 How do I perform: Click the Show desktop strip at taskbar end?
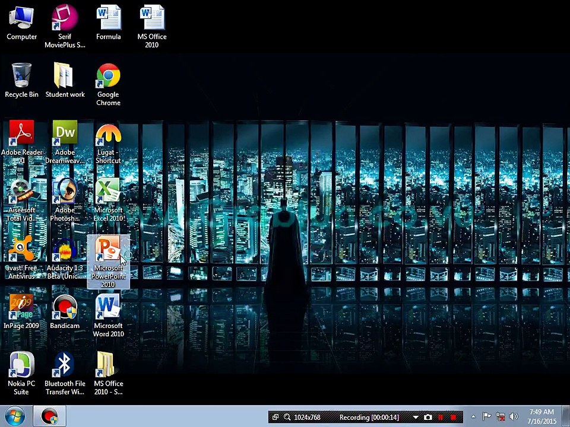pyautogui.click(x=566, y=416)
